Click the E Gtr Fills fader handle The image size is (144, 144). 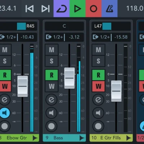coord(116,91)
